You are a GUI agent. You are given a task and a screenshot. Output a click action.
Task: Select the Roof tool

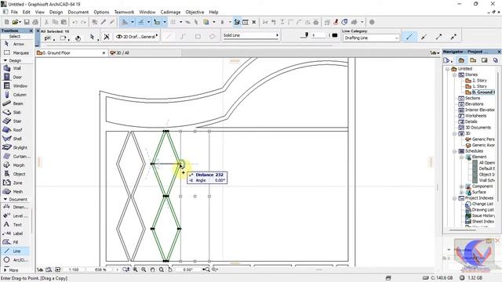point(16,130)
